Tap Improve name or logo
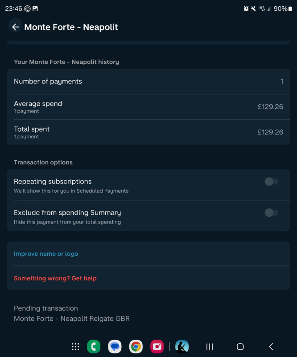 (x=46, y=253)
